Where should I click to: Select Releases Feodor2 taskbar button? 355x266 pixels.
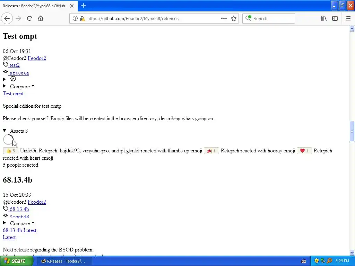64,261
